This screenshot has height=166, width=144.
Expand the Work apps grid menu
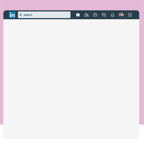tap(130, 15)
